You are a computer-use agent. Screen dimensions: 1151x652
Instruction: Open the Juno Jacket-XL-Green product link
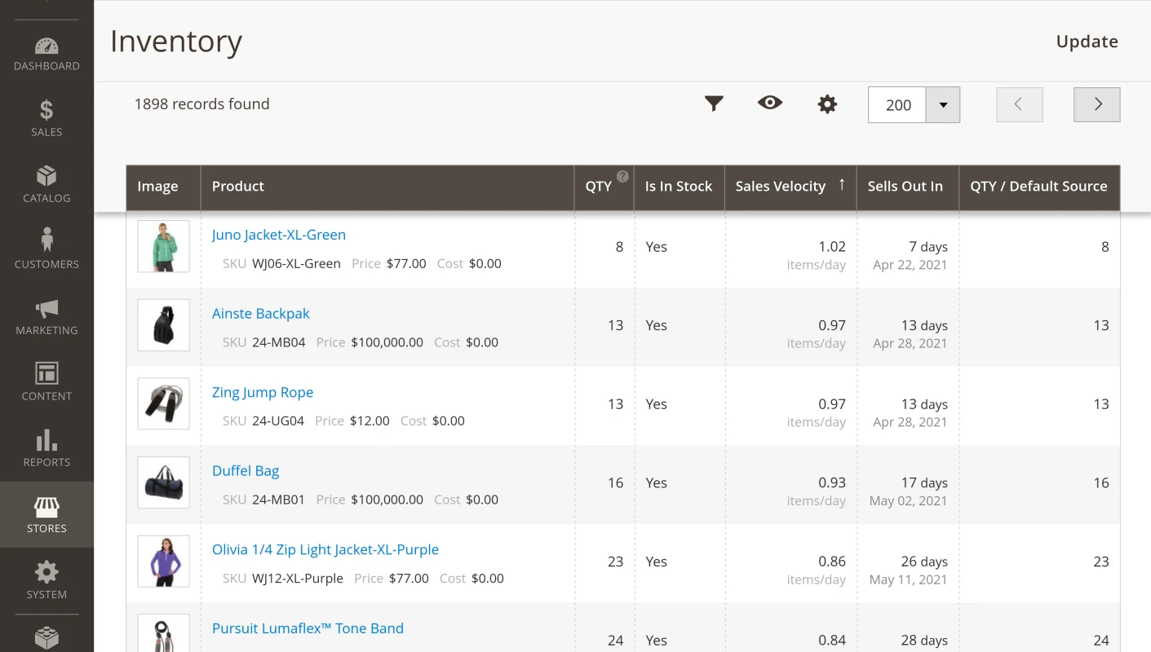(279, 235)
